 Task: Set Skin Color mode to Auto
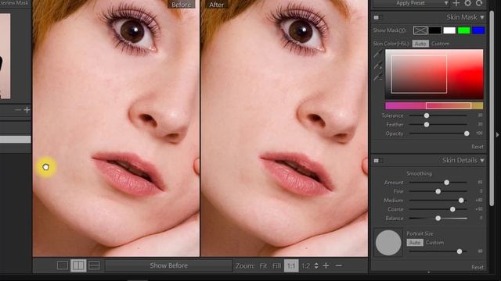pos(420,44)
